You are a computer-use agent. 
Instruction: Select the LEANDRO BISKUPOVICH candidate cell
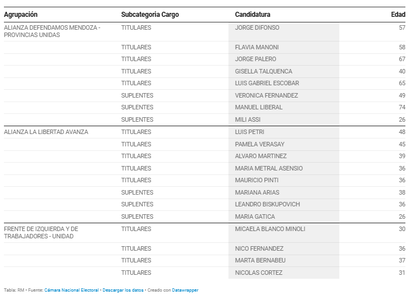pyautogui.click(x=268, y=204)
